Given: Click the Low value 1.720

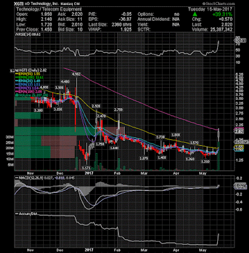Looking at the screenshot, I should pyautogui.click(x=46, y=25).
